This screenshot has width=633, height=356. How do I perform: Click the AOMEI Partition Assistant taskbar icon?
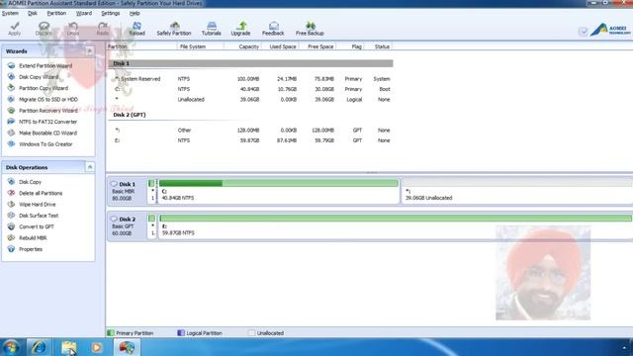coord(127,347)
